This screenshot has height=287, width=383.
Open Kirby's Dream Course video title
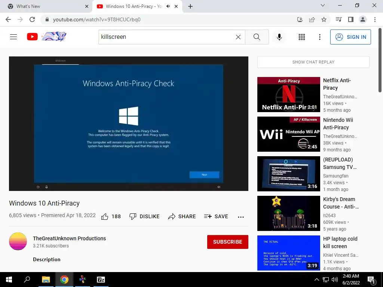pos(341,203)
